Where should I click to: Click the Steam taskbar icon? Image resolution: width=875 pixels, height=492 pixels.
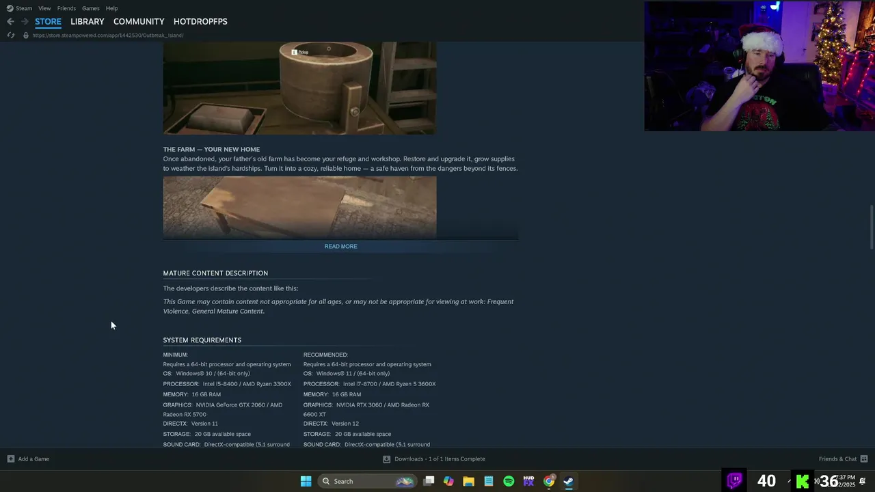569,481
